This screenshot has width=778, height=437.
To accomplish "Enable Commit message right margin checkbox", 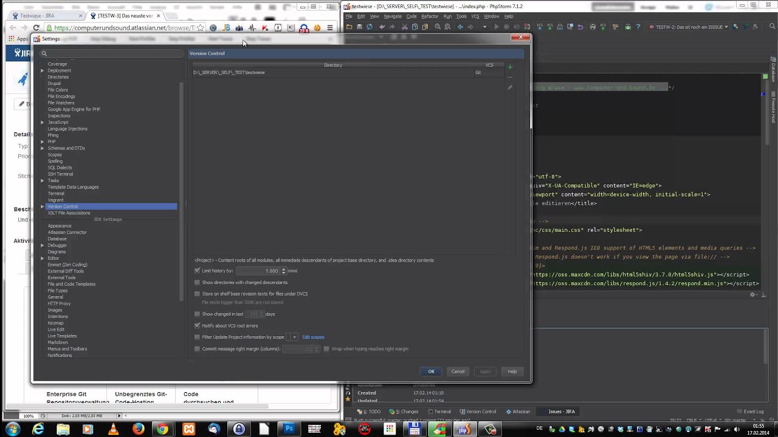I will [x=197, y=349].
